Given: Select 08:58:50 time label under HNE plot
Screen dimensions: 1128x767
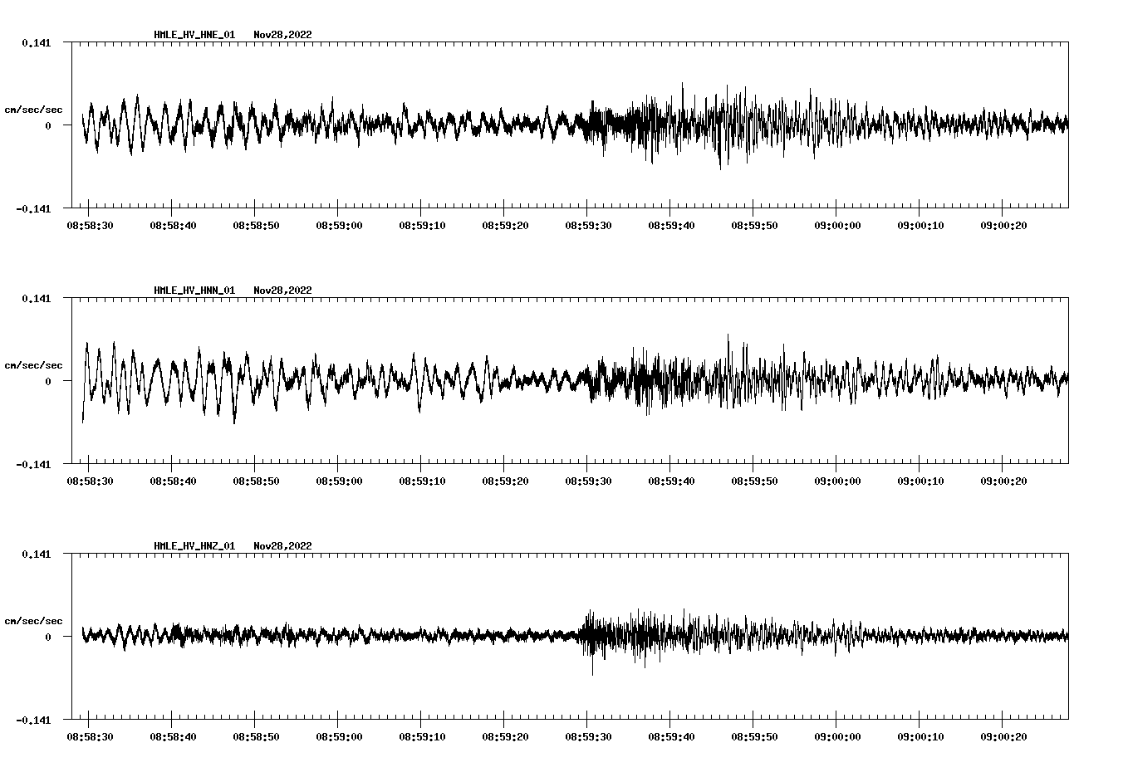Looking at the screenshot, I should tap(256, 225).
